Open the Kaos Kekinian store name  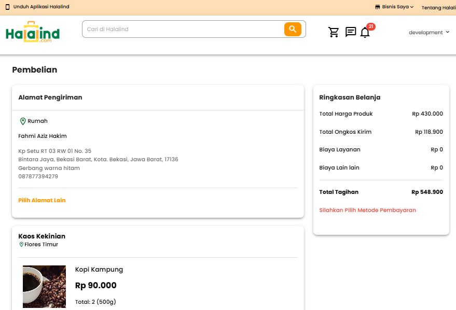42,236
